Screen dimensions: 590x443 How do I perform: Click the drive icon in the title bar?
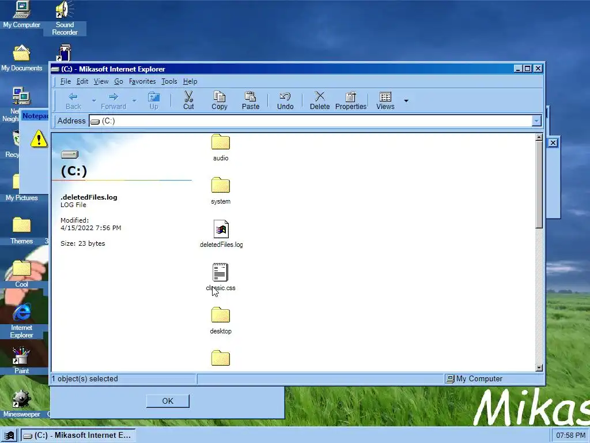tap(55, 69)
